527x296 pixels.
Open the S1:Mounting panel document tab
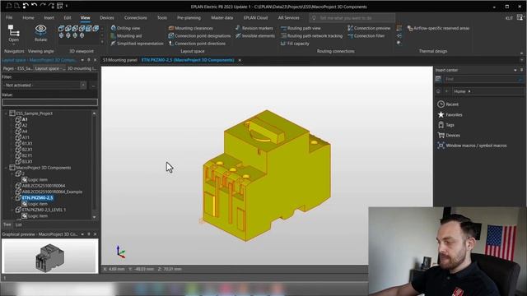click(x=120, y=60)
